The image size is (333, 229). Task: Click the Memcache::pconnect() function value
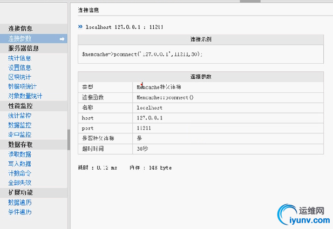pos(165,98)
